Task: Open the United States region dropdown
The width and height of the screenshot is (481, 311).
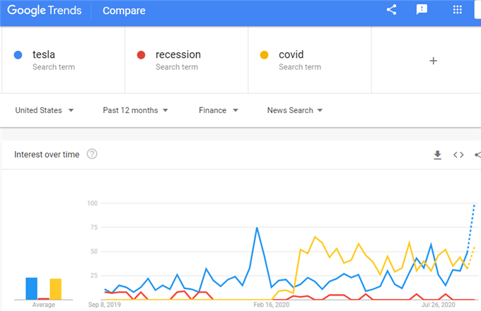Action: [x=45, y=110]
